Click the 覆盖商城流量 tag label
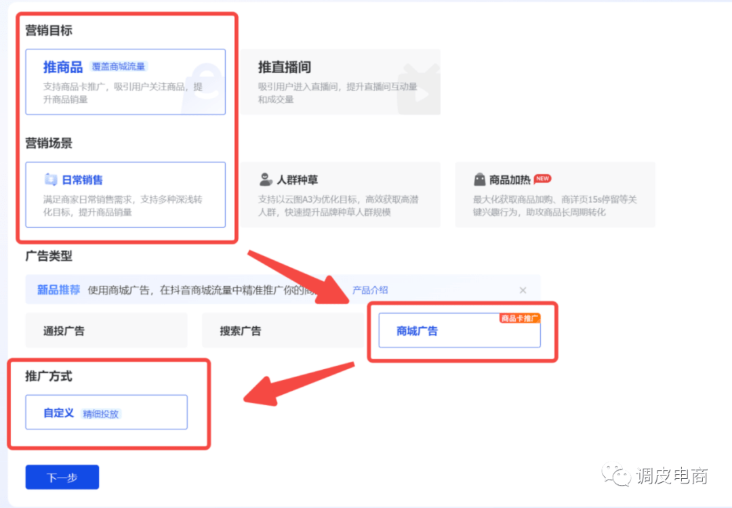The height and width of the screenshot is (508, 732). [x=119, y=67]
